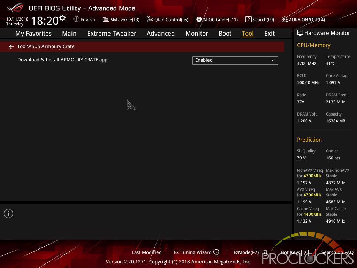
Task: Click the MyFavorite list icon
Action: pos(106,20)
